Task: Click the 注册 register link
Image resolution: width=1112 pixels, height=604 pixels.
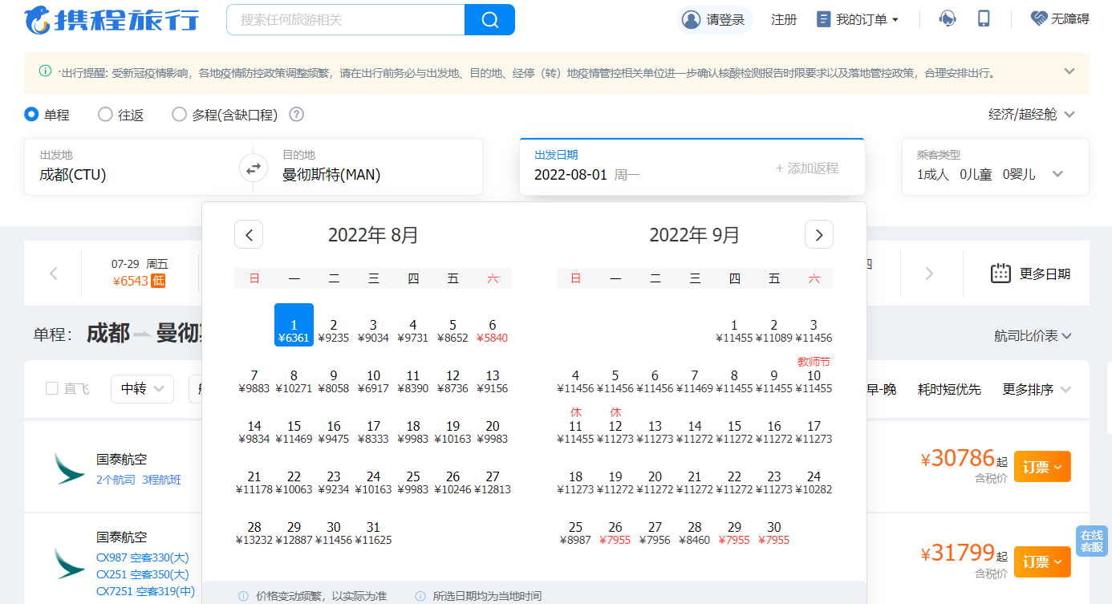Action: pyautogui.click(x=783, y=19)
